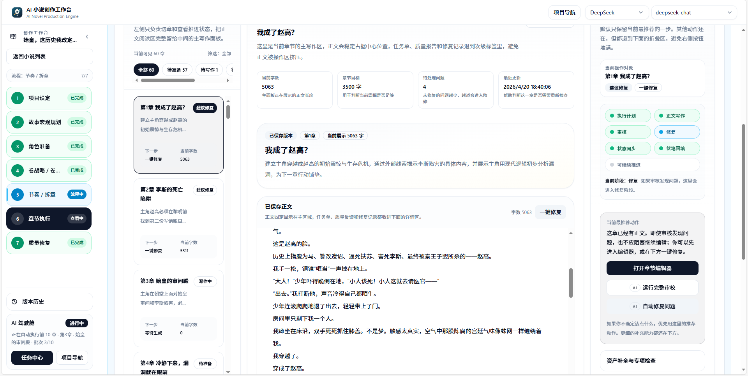This screenshot has width=748, height=376.
Task: Click the AI Novel Production Engine logo icon
Action: pyautogui.click(x=16, y=12)
